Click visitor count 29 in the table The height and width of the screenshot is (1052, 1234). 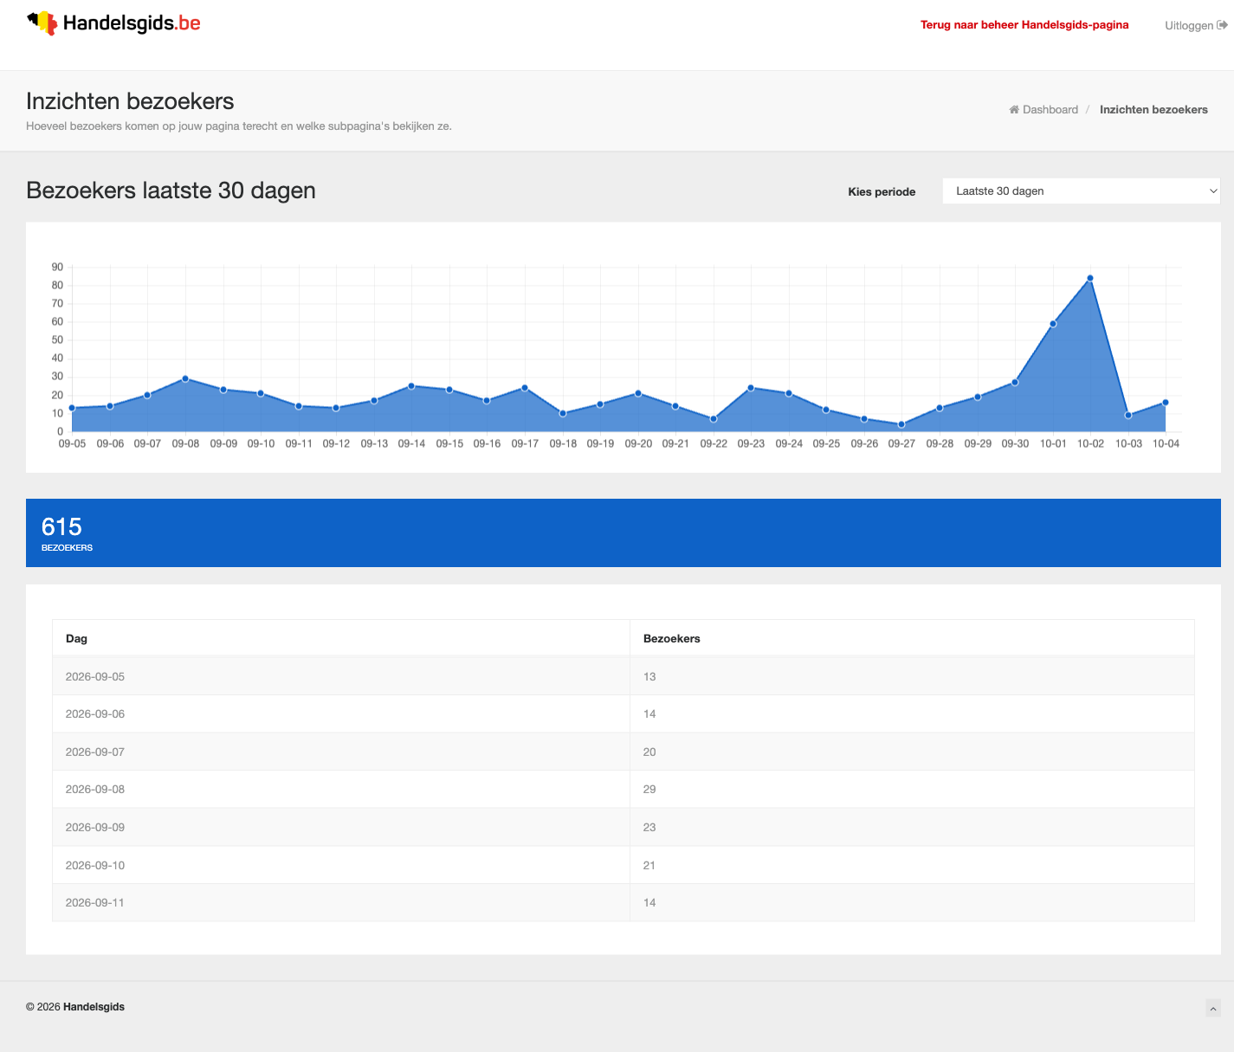[649, 790]
